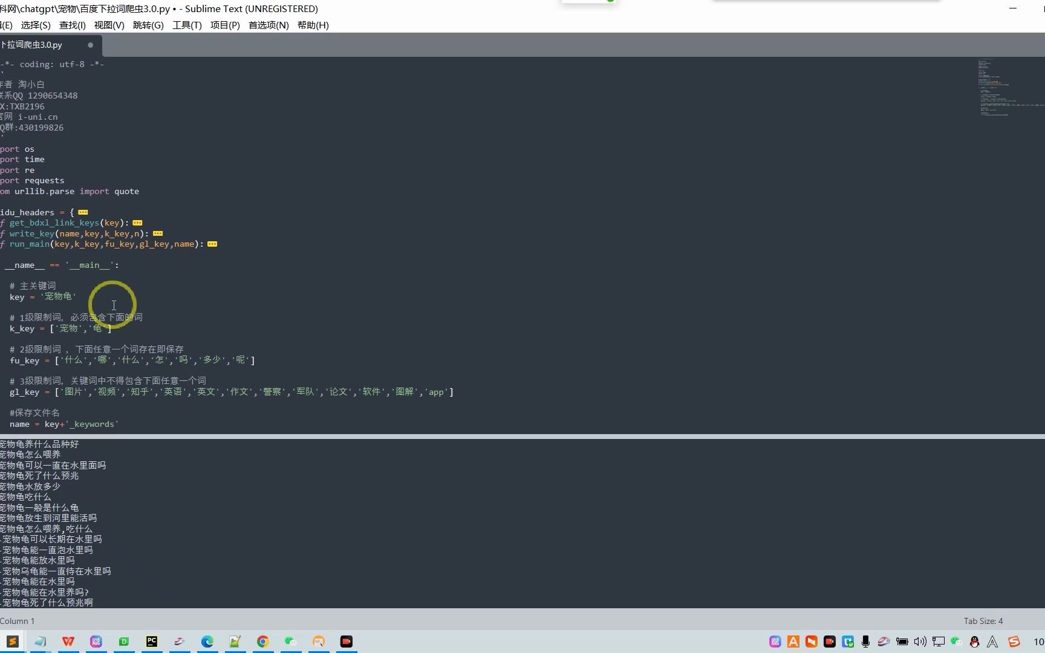Open the 查找(I) menu

click(73, 25)
